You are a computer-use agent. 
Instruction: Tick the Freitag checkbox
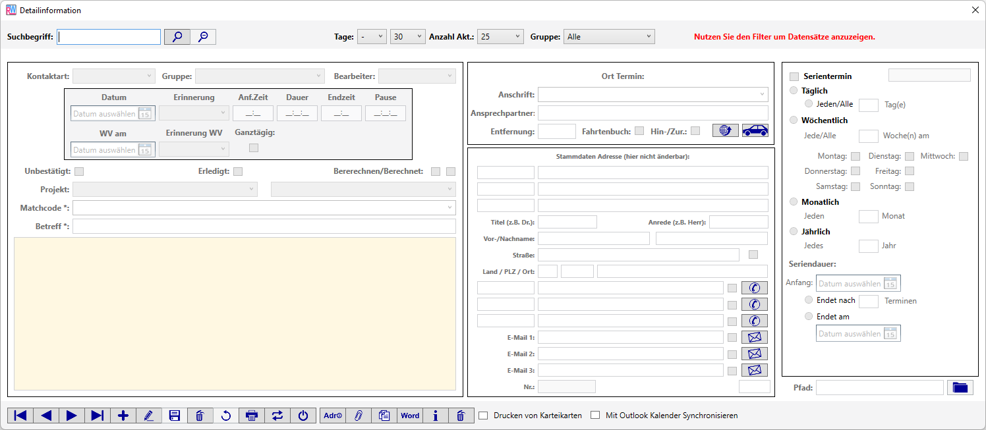pyautogui.click(x=910, y=171)
